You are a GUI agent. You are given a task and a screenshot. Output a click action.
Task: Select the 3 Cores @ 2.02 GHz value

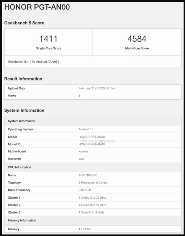(x=92, y=198)
